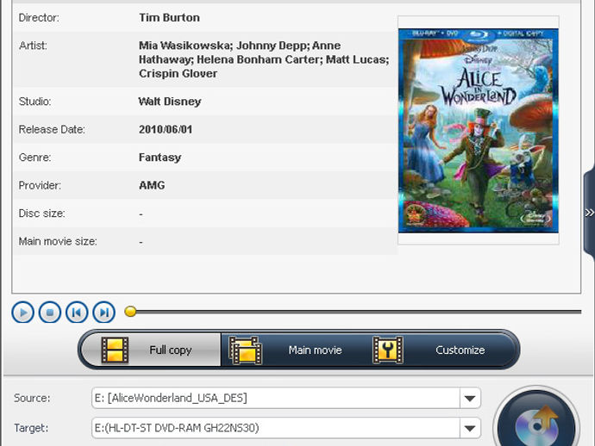Stop playback with the Stop button

pos(50,313)
